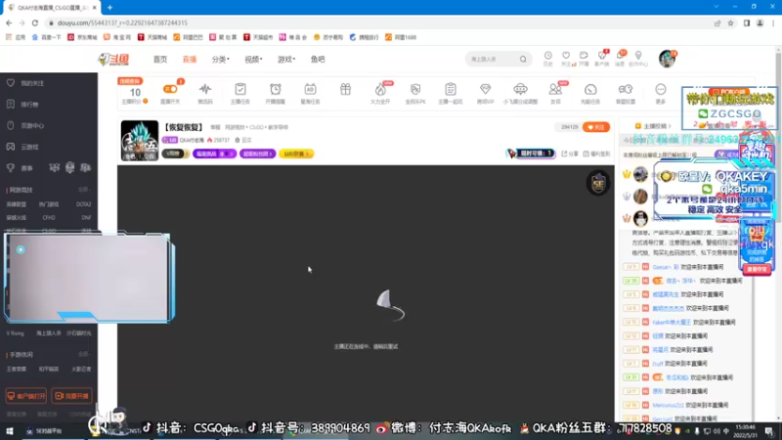
Task: Click the orange 关注 follow button
Action: [596, 127]
